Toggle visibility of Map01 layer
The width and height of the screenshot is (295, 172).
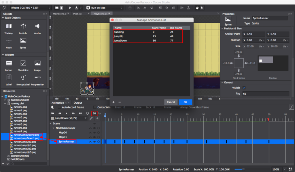click(x=94, y=137)
